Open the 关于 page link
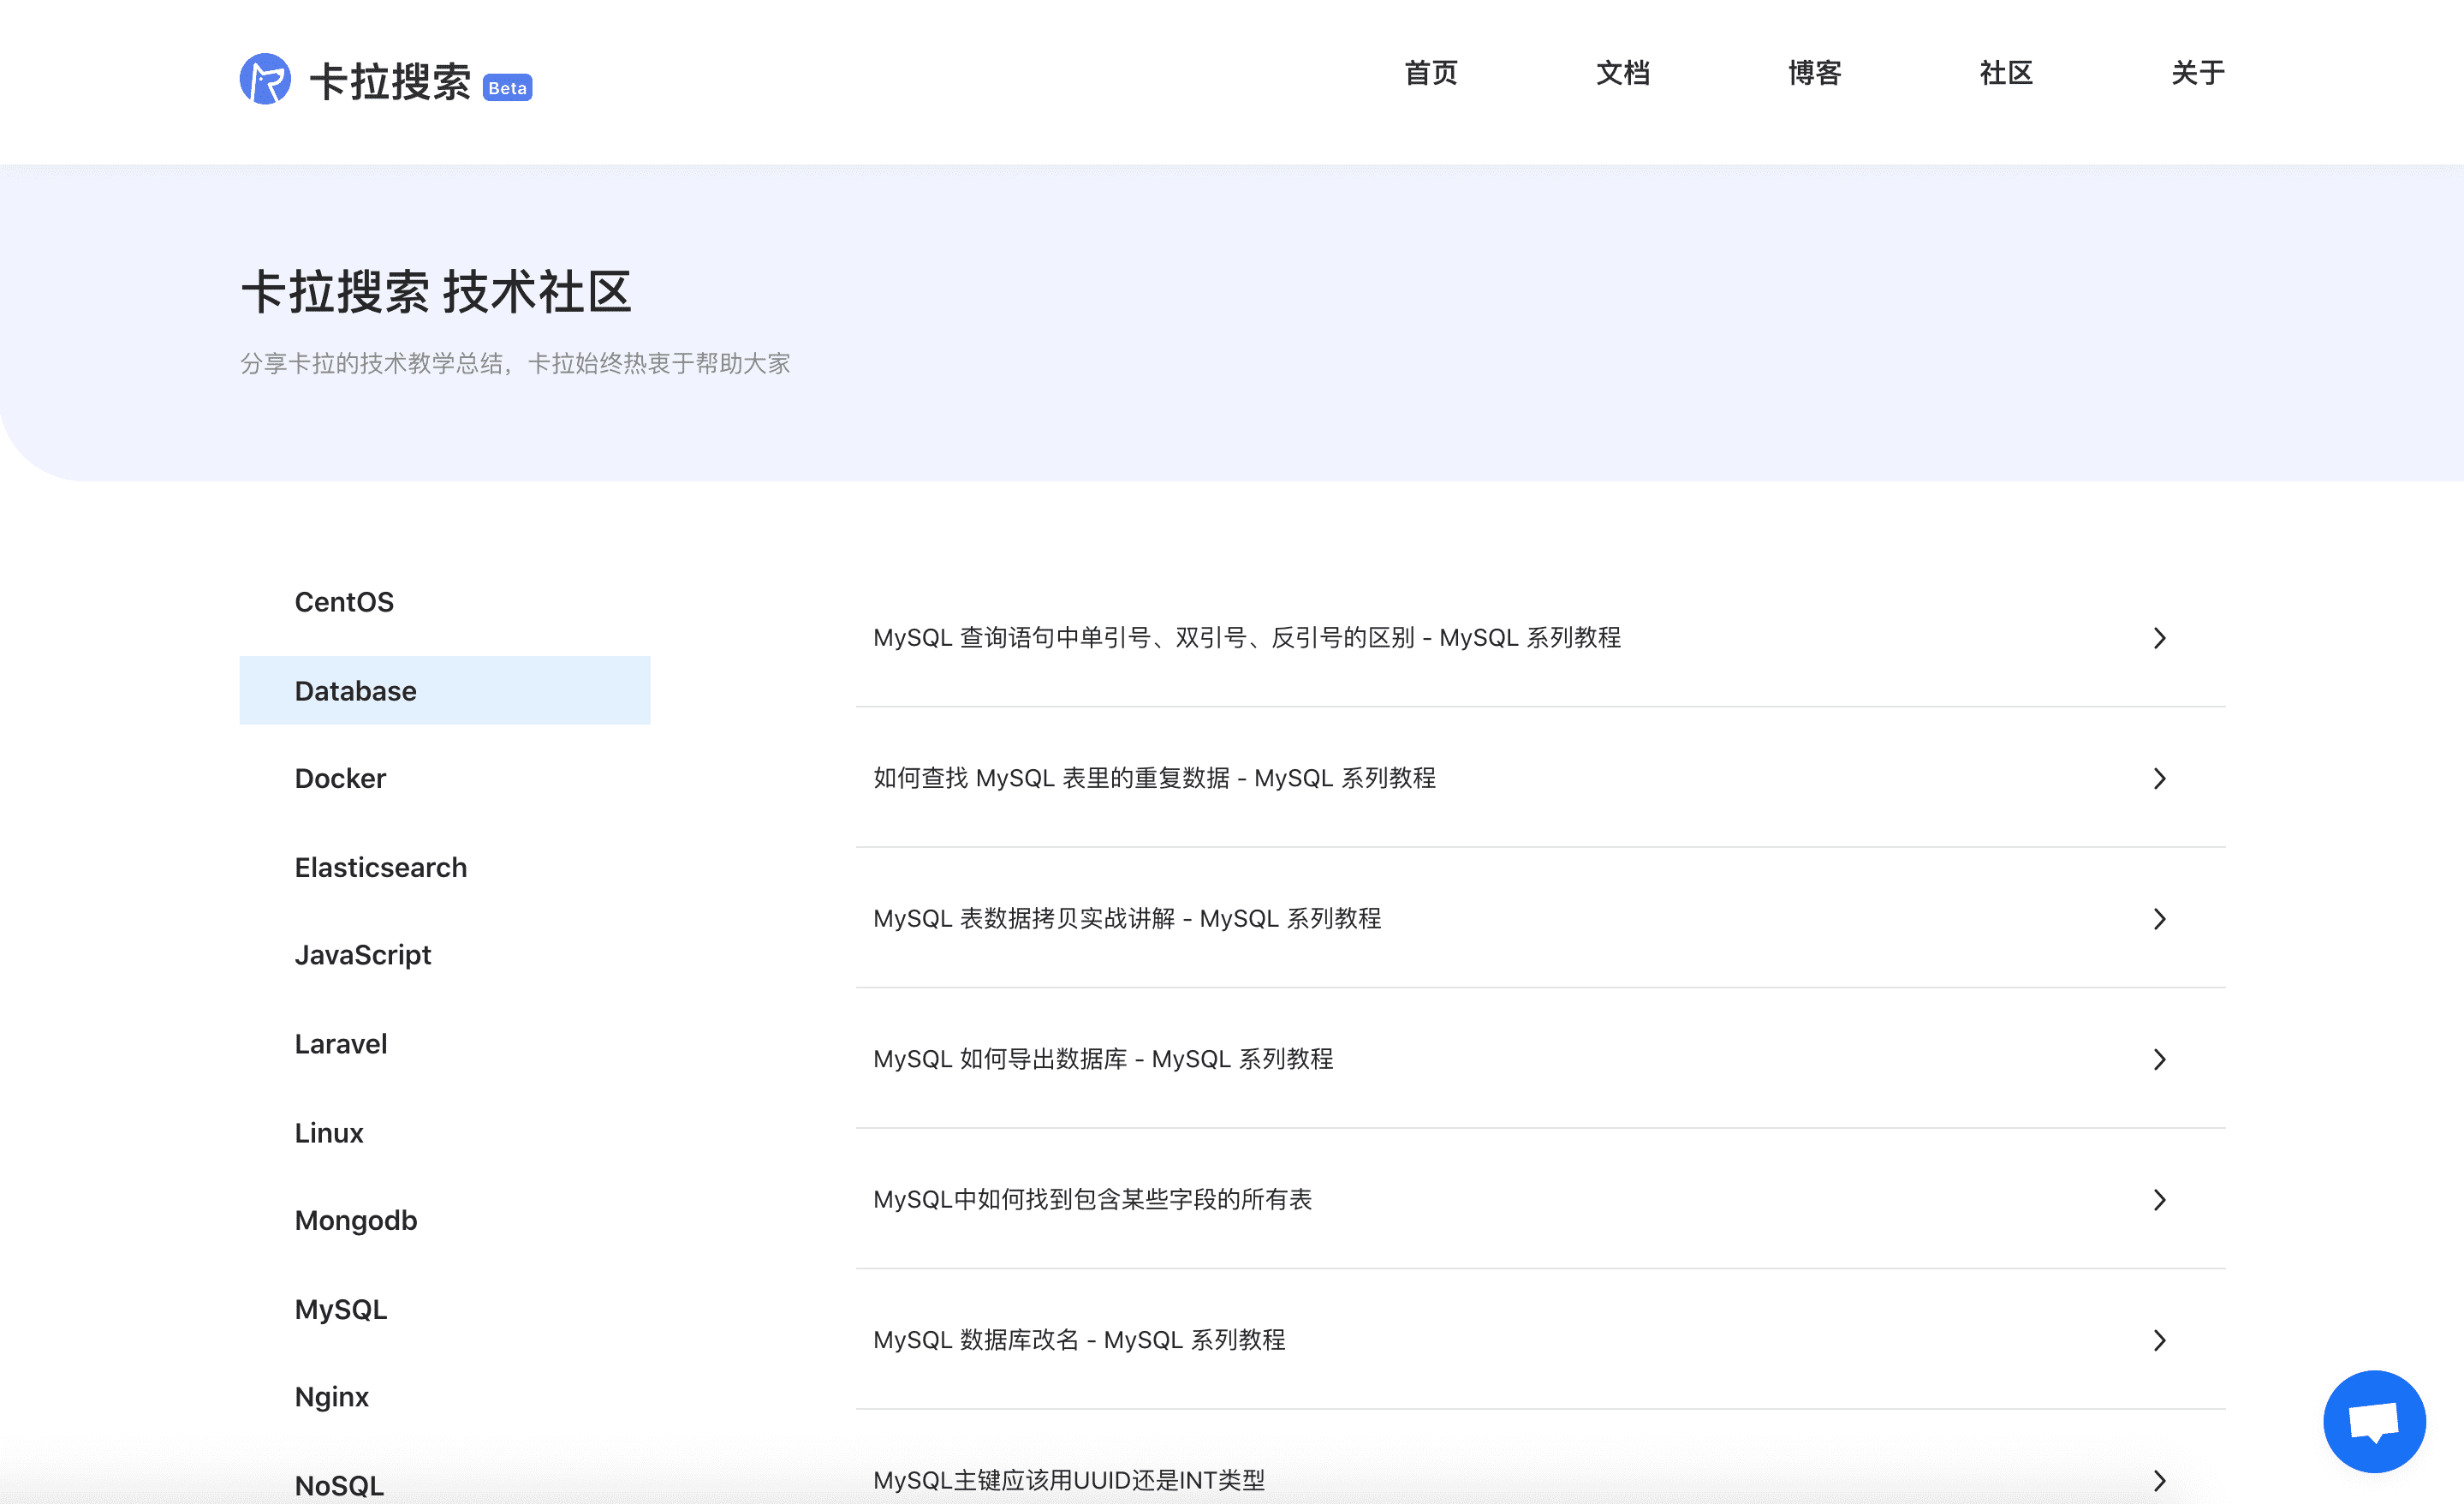This screenshot has height=1504, width=2464. [x=2197, y=73]
